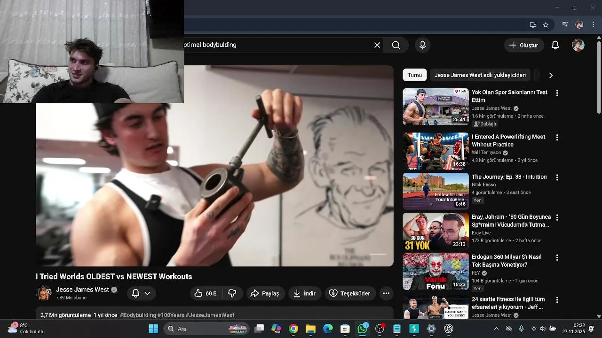
Task: Open options for '24 saatte fitness' video
Action: point(557,300)
